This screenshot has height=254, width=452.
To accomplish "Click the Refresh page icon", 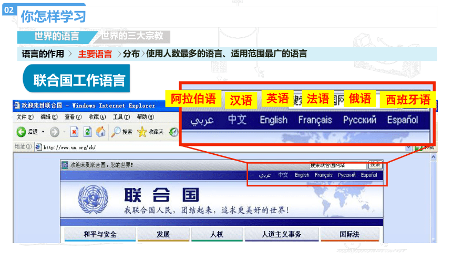I will click(87, 132).
